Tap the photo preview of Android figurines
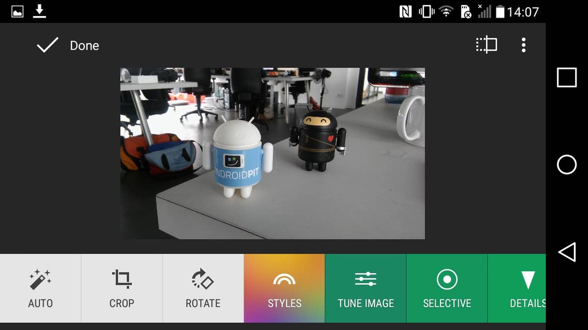This screenshot has width=588, height=330. point(272,153)
